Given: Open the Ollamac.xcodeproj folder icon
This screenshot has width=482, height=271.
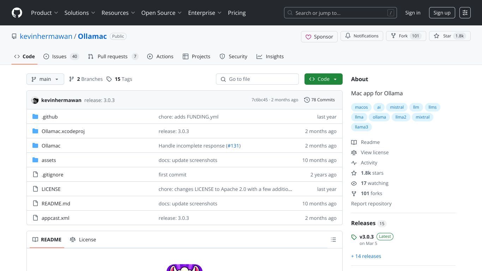Looking at the screenshot, I should pos(35,131).
